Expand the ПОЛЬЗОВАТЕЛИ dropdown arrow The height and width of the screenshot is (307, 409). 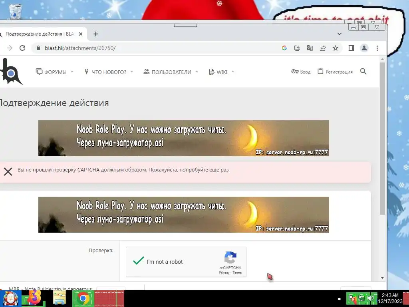coord(197,72)
